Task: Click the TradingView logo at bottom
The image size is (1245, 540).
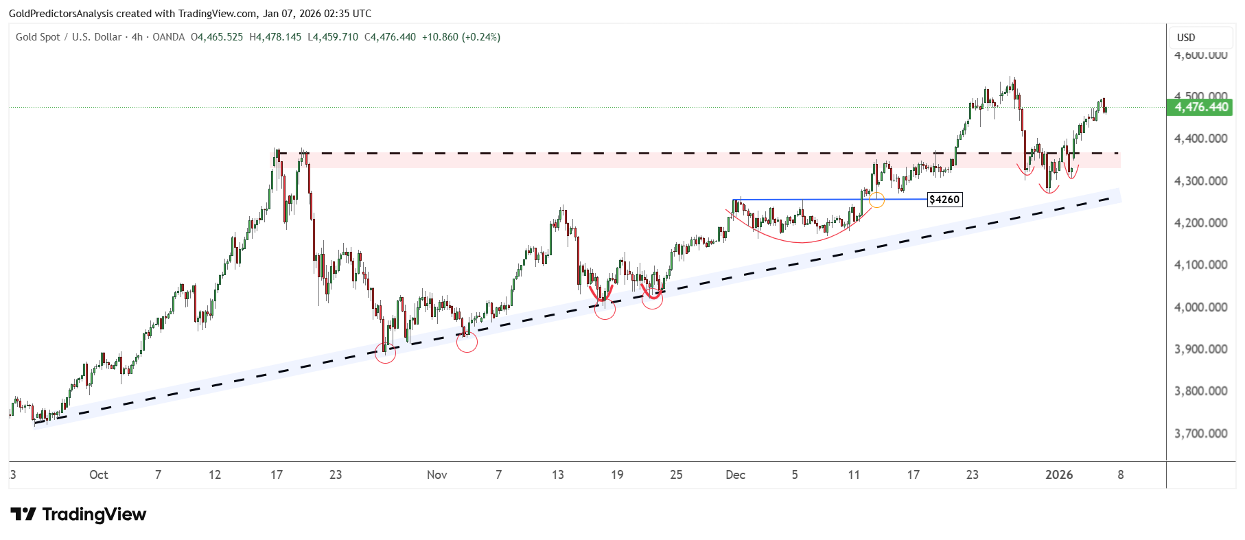Action: click(x=78, y=514)
